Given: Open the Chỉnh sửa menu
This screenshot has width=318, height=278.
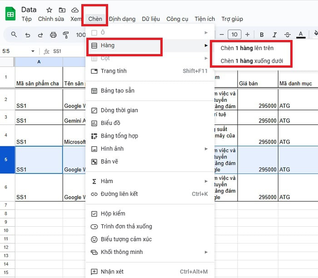Looking at the screenshot, I should point(51,19).
